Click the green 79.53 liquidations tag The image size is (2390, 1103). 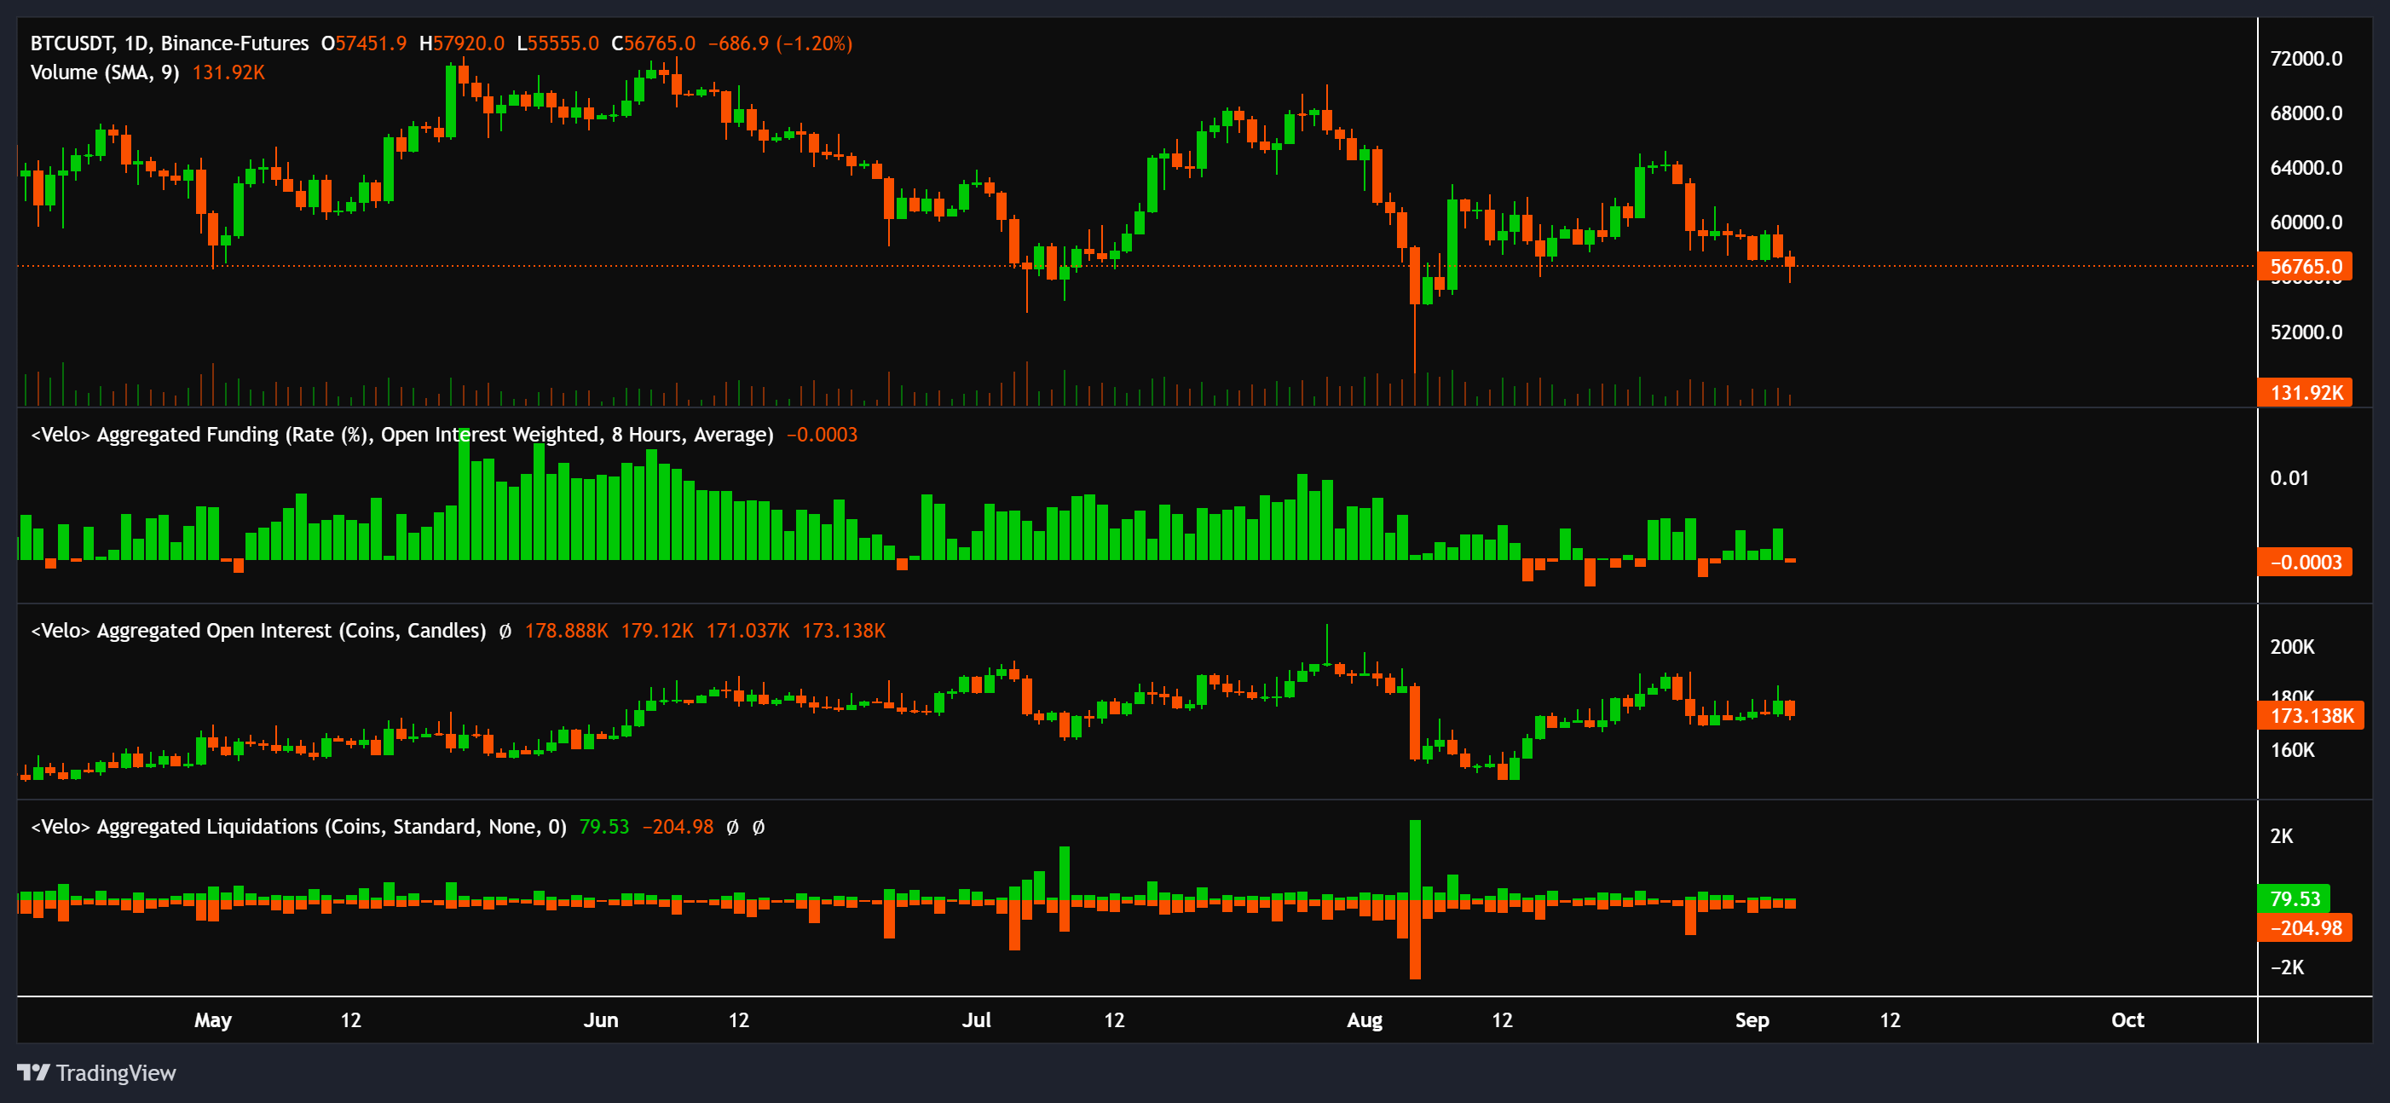2294,898
